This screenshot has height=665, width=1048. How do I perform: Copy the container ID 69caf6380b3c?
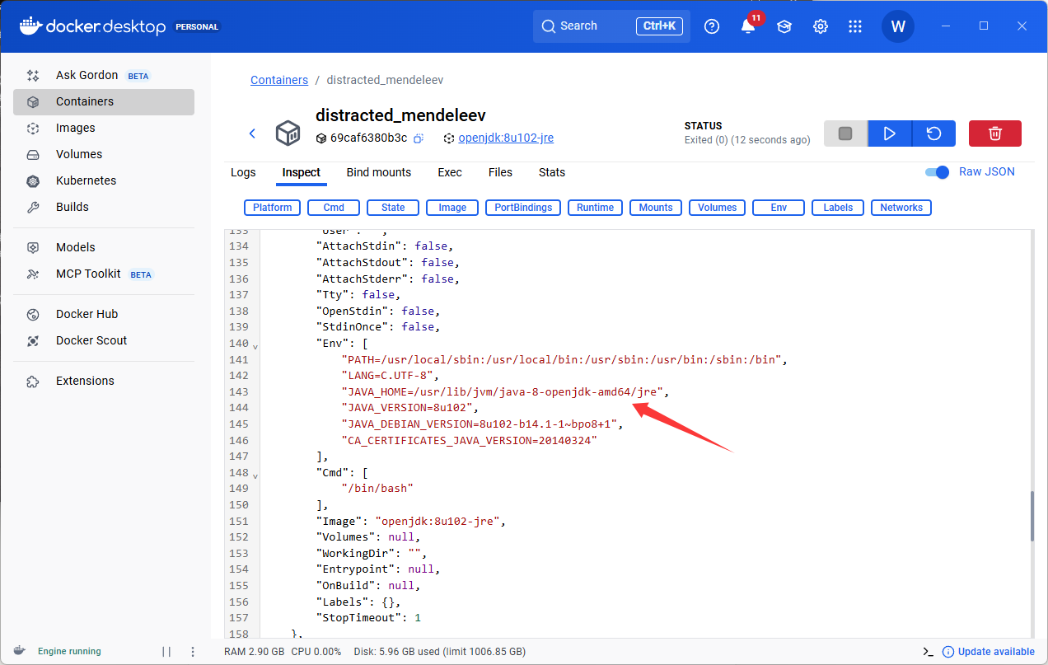pyautogui.click(x=419, y=138)
